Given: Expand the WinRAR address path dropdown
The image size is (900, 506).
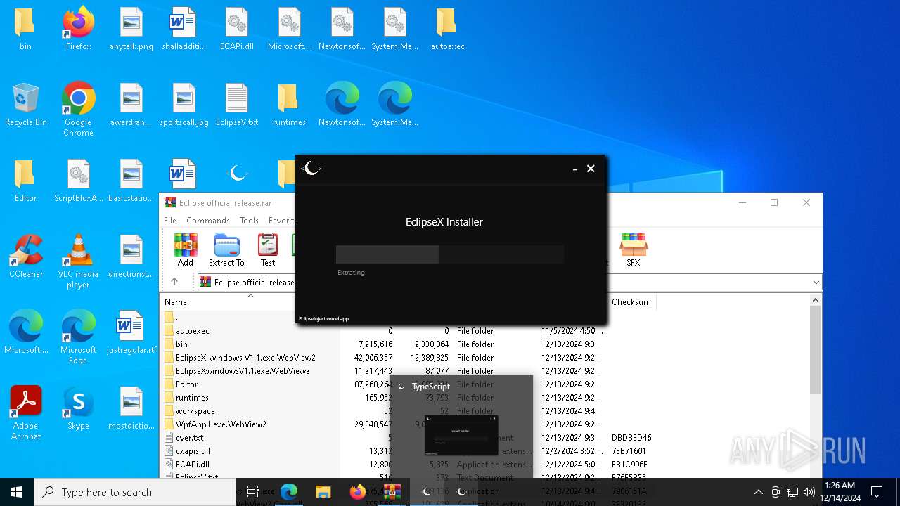Looking at the screenshot, I should (816, 283).
